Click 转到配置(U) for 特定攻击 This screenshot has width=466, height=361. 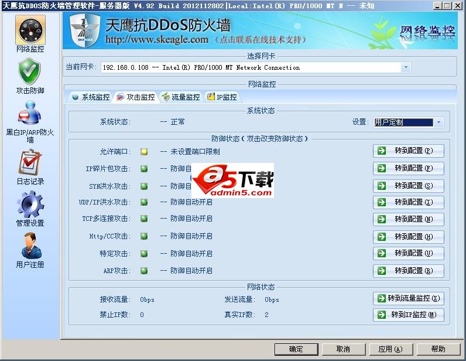coord(409,253)
